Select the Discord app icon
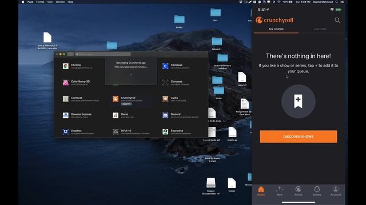 pyautogui.click(x=165, y=115)
